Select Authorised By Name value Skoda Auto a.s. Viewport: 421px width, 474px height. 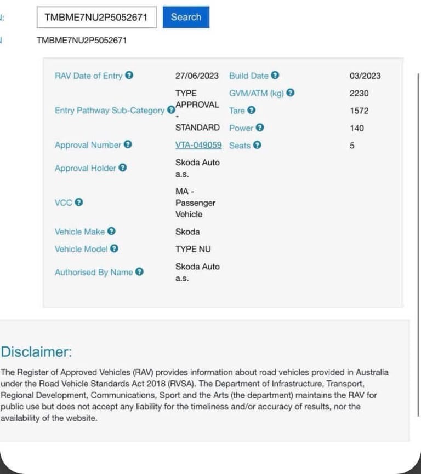tap(198, 273)
